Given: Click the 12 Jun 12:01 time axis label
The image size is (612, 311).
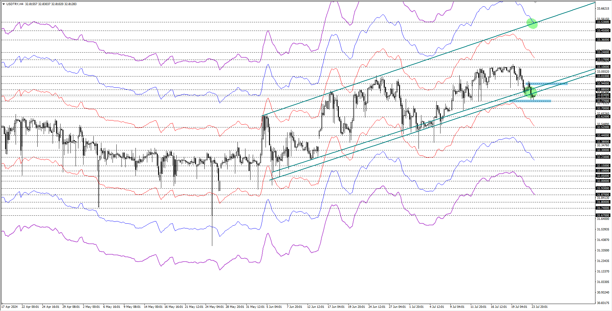Looking at the screenshot, I should point(316,307).
